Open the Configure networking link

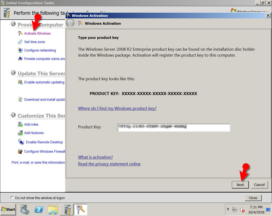[40, 50]
